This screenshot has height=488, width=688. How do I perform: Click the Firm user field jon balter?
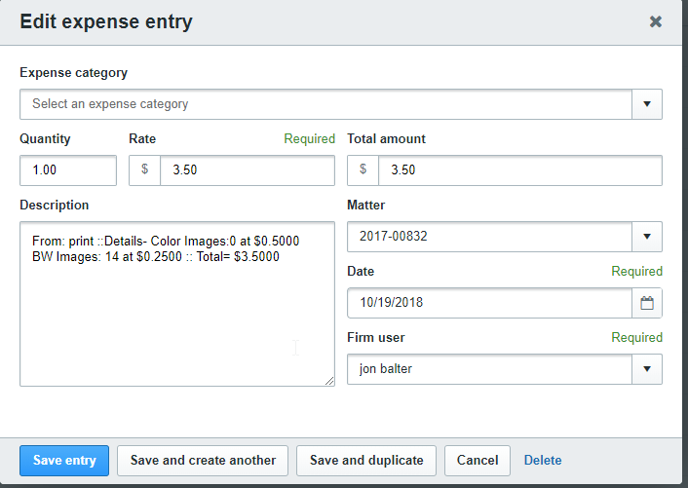pos(489,369)
